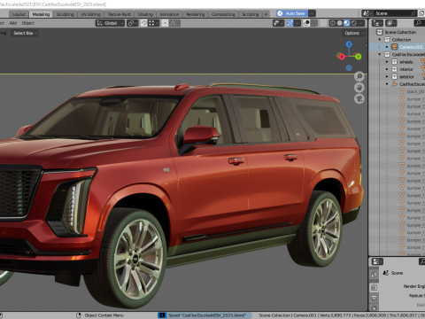This screenshot has width=425, height=319.
Task: Click the blue Z axis on gizmo
Action: [x=349, y=44]
